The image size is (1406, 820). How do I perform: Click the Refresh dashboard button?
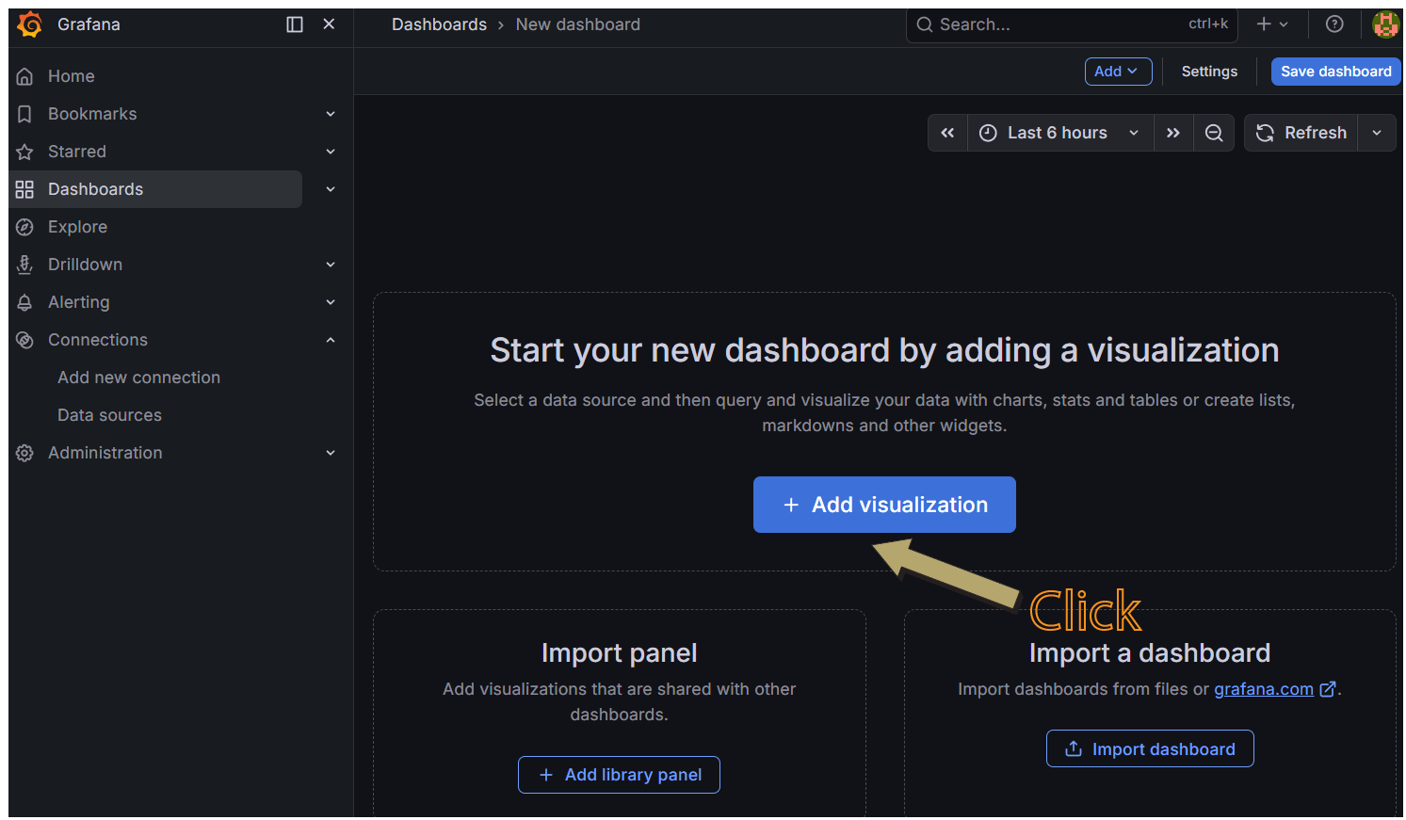coord(1301,133)
